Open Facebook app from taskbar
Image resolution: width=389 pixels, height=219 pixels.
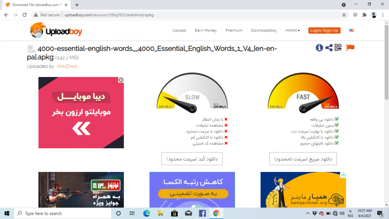[x=202, y=213]
